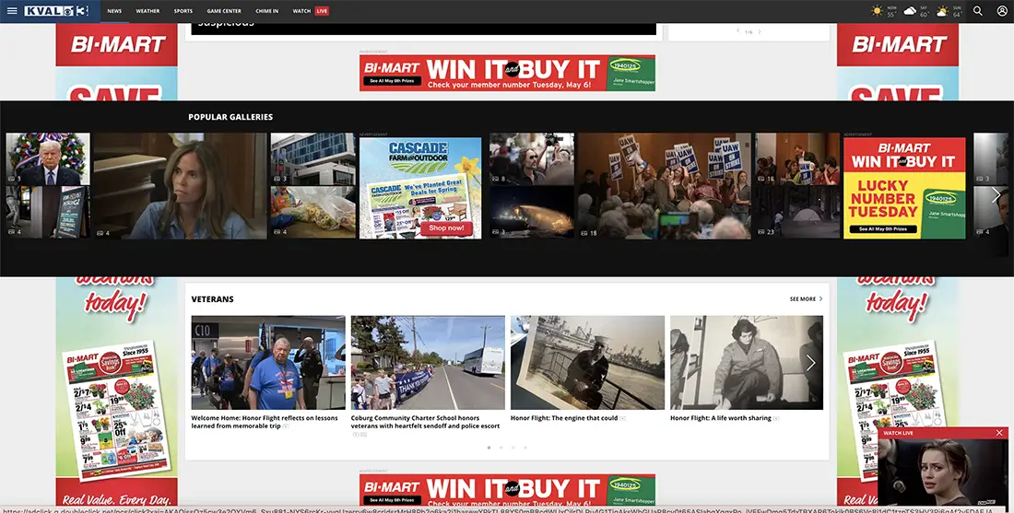Screen dimensions: 1014x513
Task: Open Sunday's 64° forecast
Action: [949, 11]
